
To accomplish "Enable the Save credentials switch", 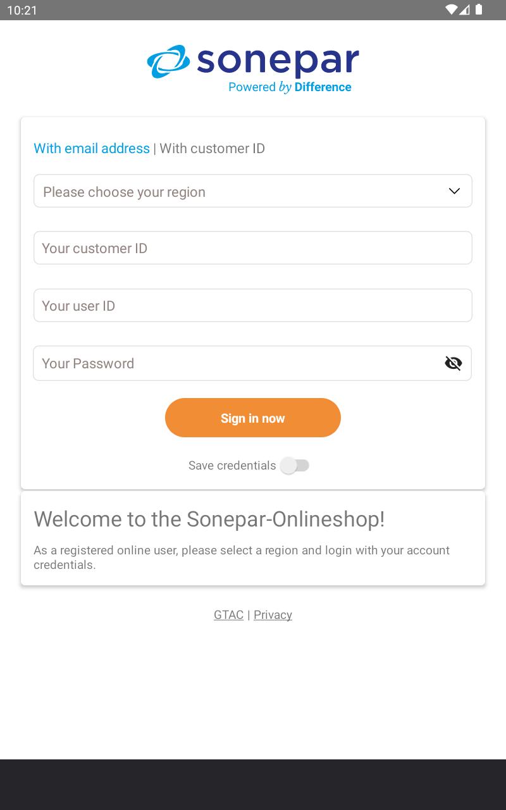I will pyautogui.click(x=295, y=465).
